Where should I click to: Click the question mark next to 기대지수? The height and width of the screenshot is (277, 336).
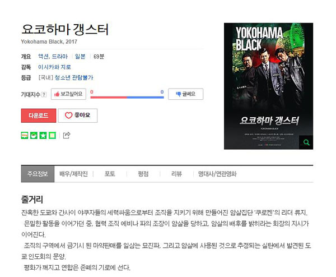(44, 94)
